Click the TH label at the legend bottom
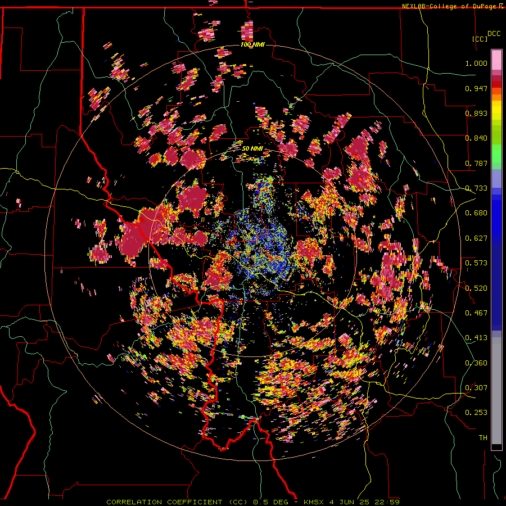This screenshot has width=506, height=506. tap(483, 437)
